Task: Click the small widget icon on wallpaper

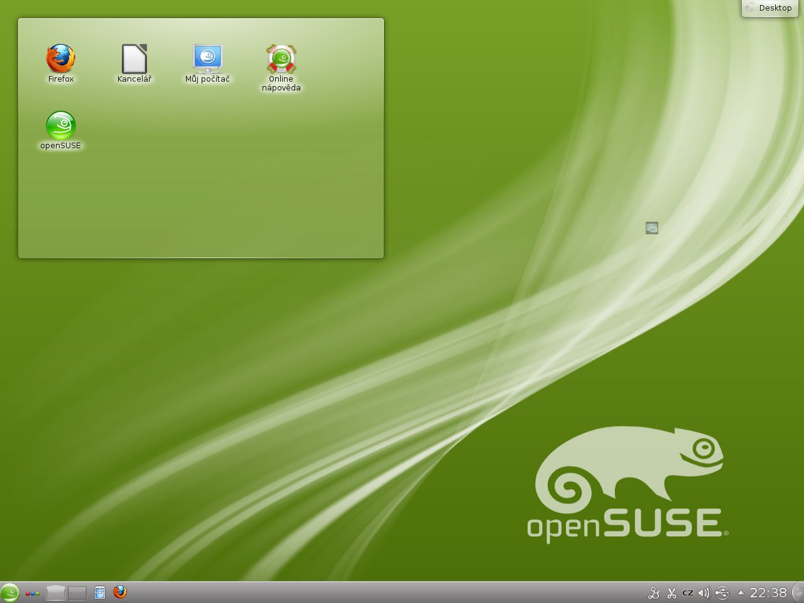Action: tap(652, 228)
